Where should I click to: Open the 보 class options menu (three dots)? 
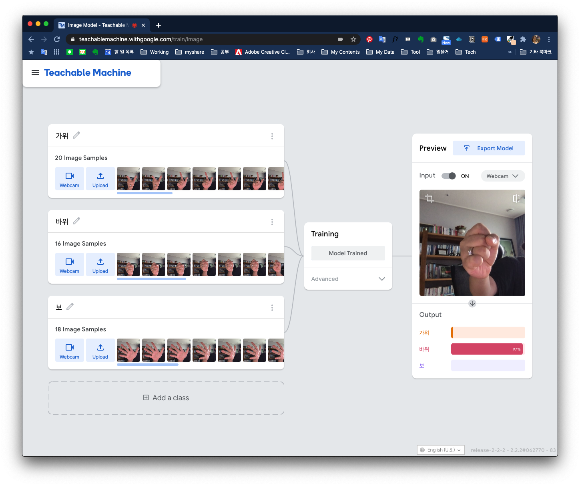pos(272,308)
